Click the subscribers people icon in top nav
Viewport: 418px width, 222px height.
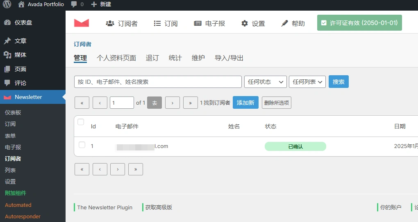click(x=110, y=23)
